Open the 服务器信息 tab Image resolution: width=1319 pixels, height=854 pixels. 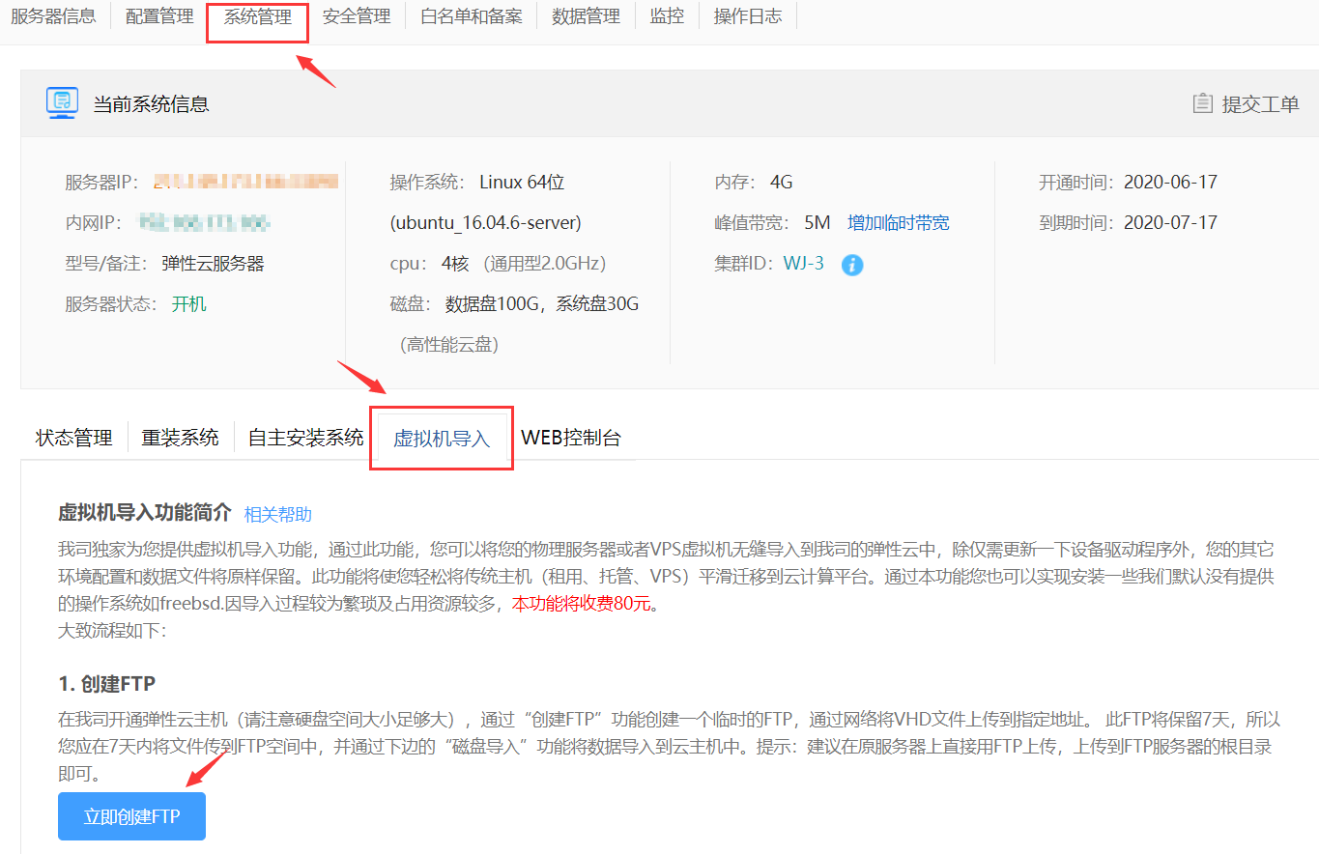[54, 16]
